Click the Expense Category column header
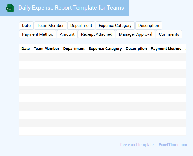Screen dimensions: 193x156 point(105,49)
